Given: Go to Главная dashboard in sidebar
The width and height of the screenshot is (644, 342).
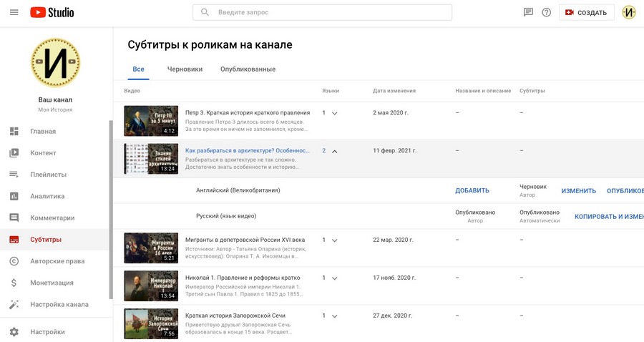Looking at the screenshot, I should (43, 132).
